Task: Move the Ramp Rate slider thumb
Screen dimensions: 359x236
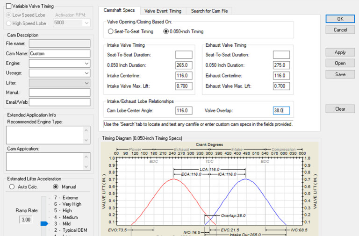Action: tap(44, 224)
